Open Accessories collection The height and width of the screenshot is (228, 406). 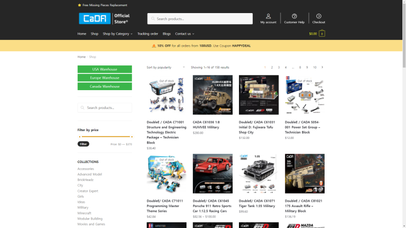click(x=86, y=169)
